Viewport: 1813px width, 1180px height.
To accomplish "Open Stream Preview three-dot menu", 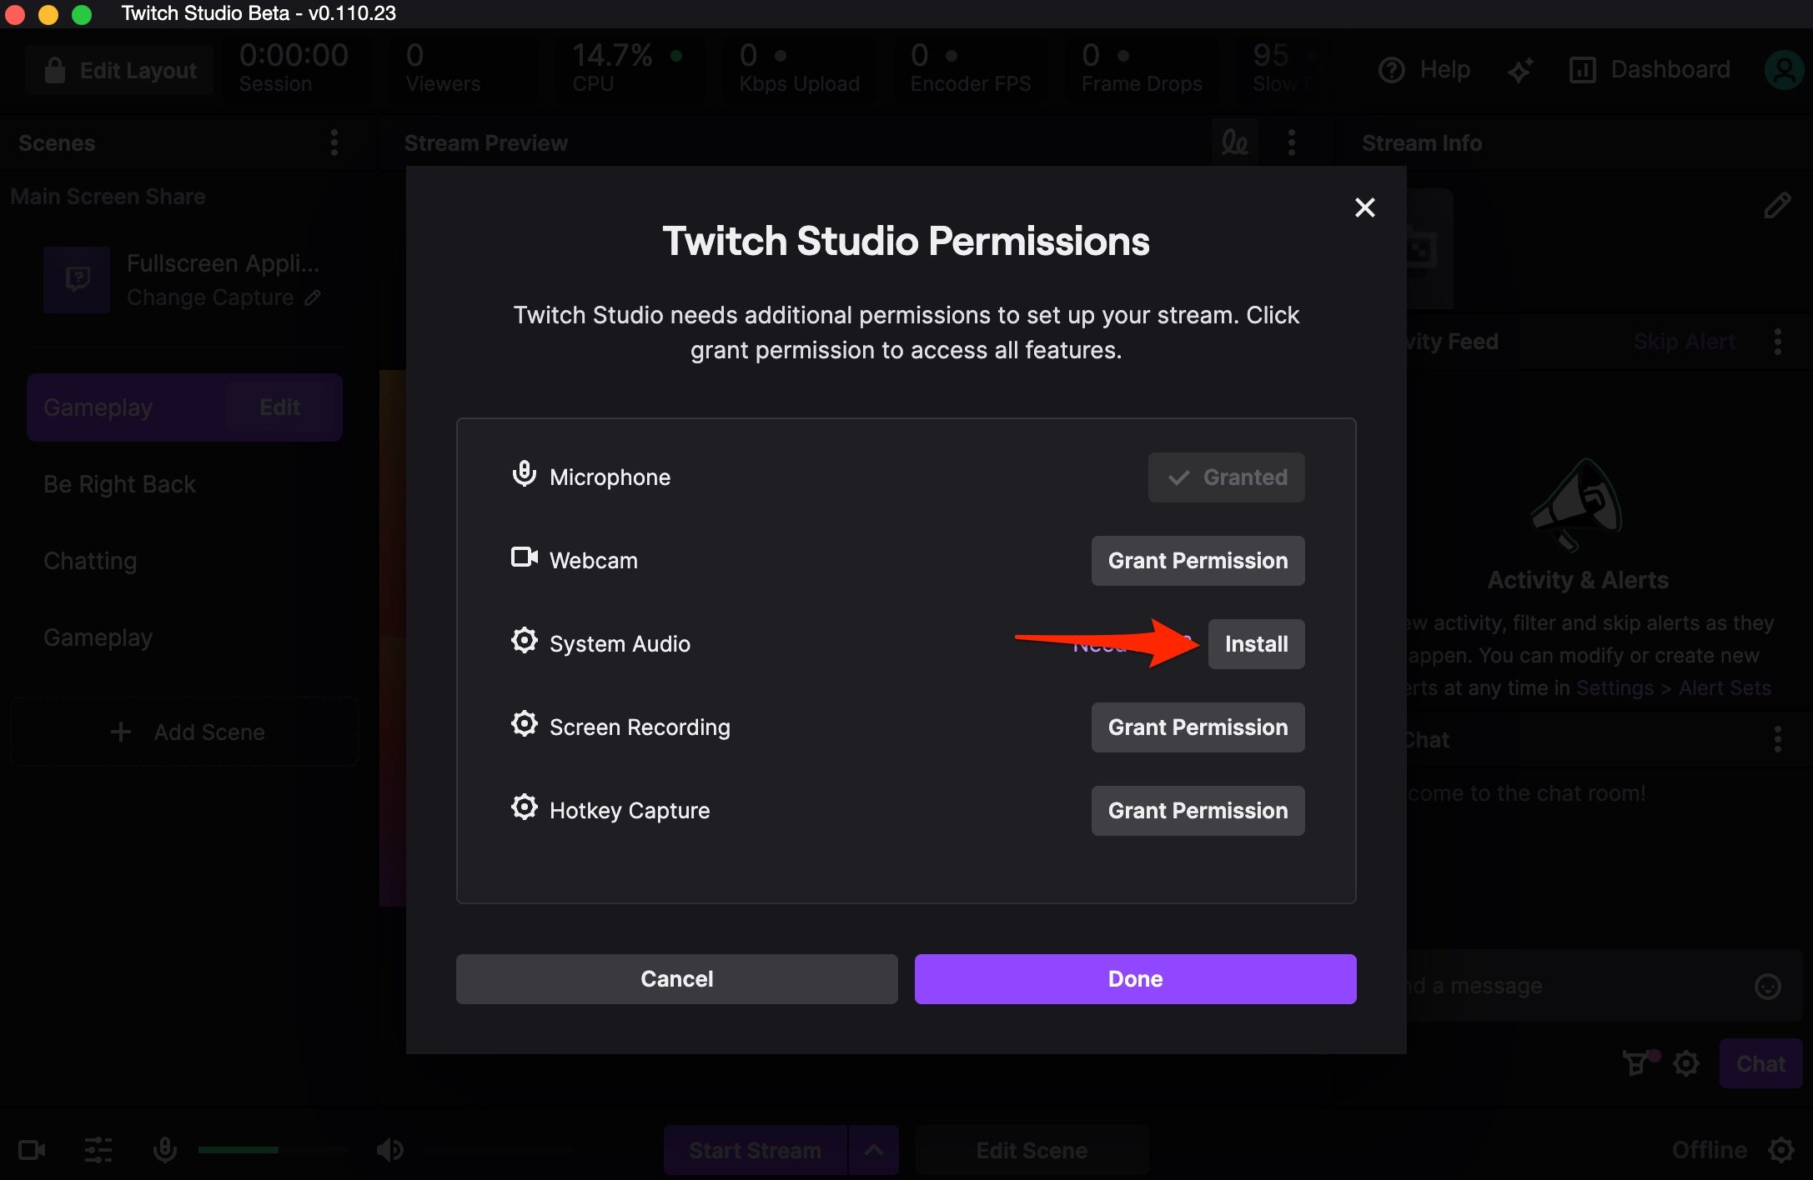I will (x=1292, y=142).
